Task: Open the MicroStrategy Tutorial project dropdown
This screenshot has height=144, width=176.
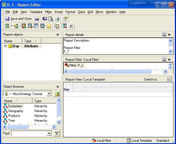Action: (x=49, y=94)
